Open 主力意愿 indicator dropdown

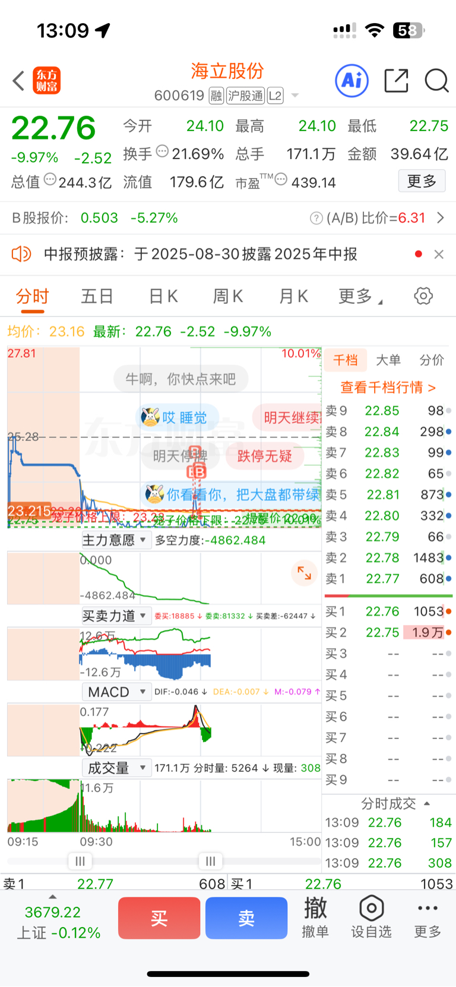[116, 540]
